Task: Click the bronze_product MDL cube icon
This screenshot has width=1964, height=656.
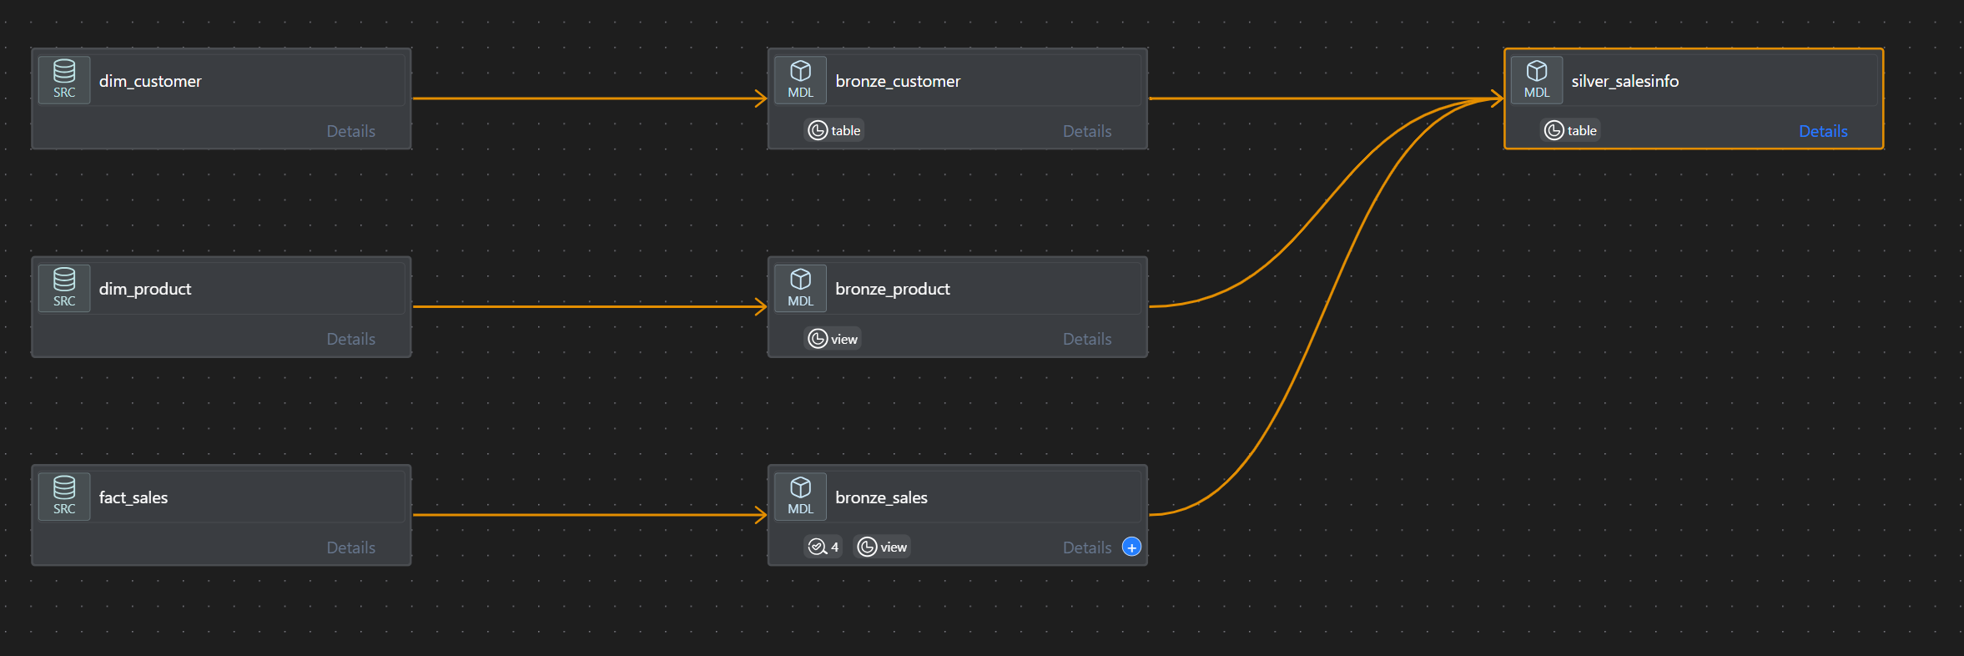Action: pos(800,288)
